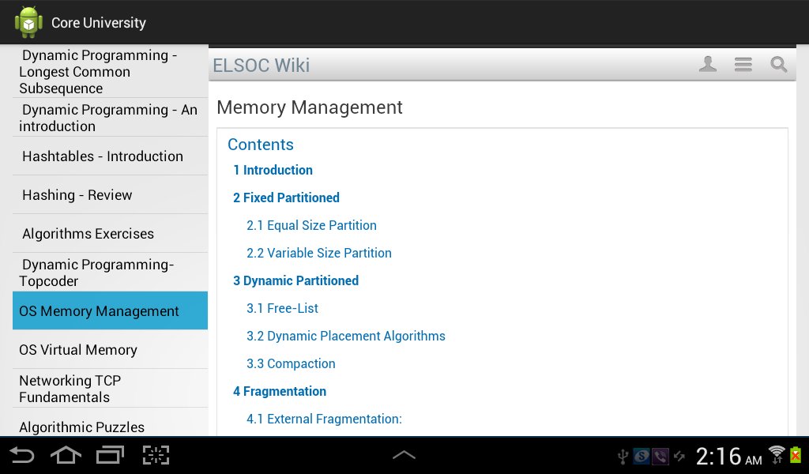
Task: Tap the home icon in the navigation bar
Action: pos(66,455)
